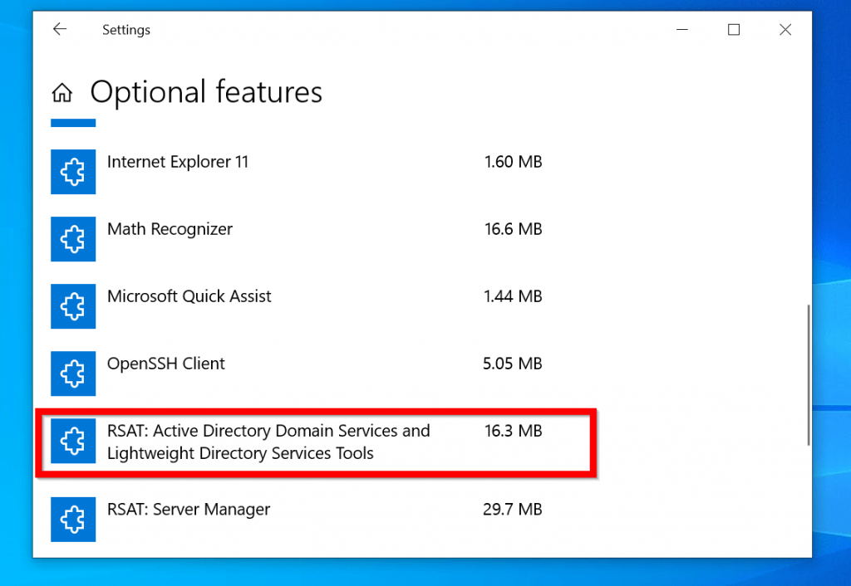Click the RSAT Active Directory puzzle icon
The width and height of the screenshot is (851, 586).
pos(73,441)
